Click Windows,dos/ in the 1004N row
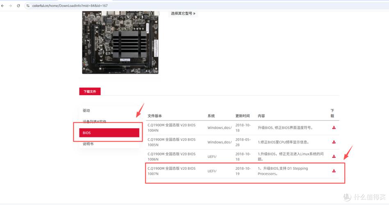 click(x=220, y=128)
